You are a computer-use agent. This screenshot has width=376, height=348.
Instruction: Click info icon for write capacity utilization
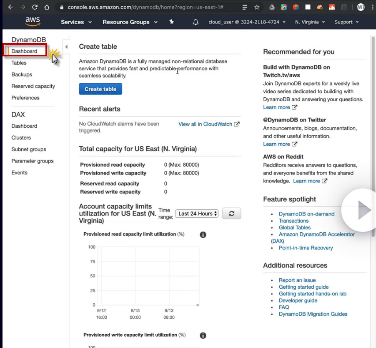(203, 335)
